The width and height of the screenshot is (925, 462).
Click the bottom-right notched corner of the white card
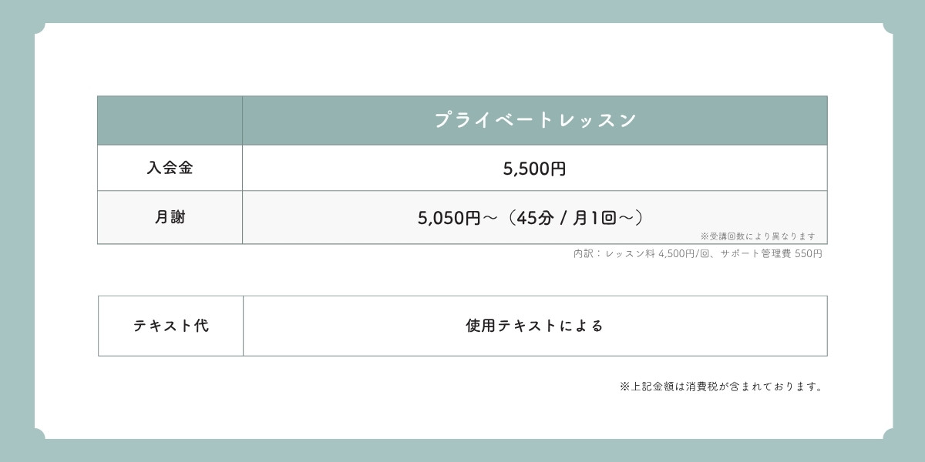885,434
